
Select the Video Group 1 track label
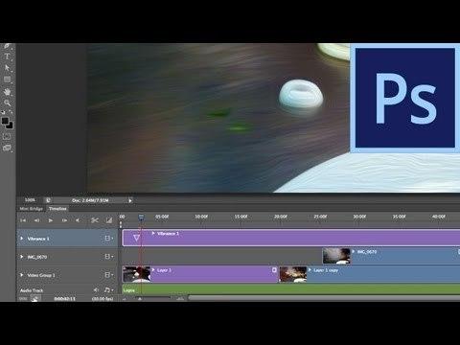click(41, 275)
